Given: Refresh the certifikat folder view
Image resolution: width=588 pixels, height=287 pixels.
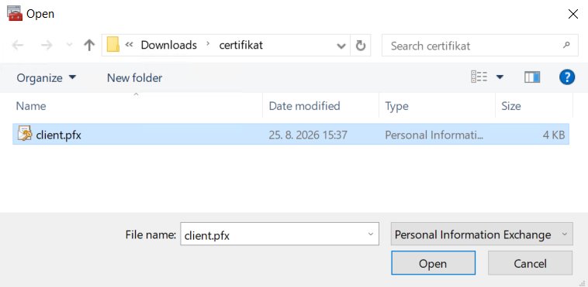Looking at the screenshot, I should point(361,46).
